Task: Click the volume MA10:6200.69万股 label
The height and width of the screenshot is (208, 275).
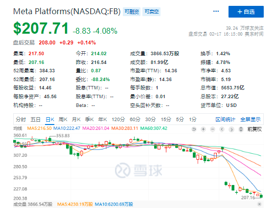Action: 114,204
